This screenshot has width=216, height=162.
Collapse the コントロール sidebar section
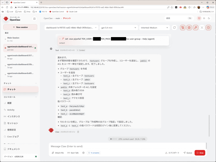[36, 97]
